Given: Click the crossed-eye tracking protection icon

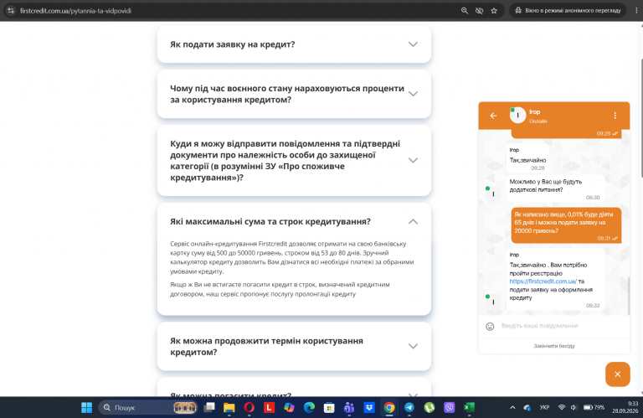Looking at the screenshot, I should [479, 11].
